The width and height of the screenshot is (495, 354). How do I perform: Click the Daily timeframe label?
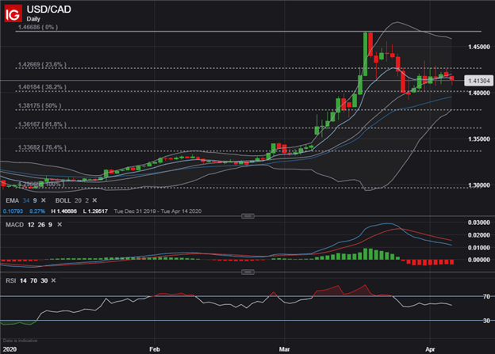33,19
